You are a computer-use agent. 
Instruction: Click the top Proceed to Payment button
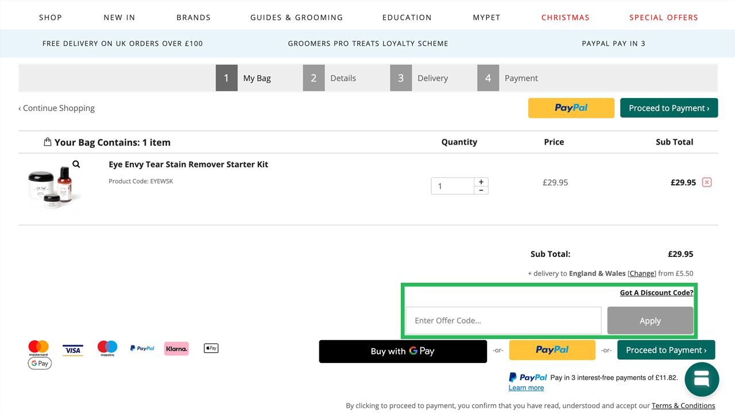click(669, 108)
